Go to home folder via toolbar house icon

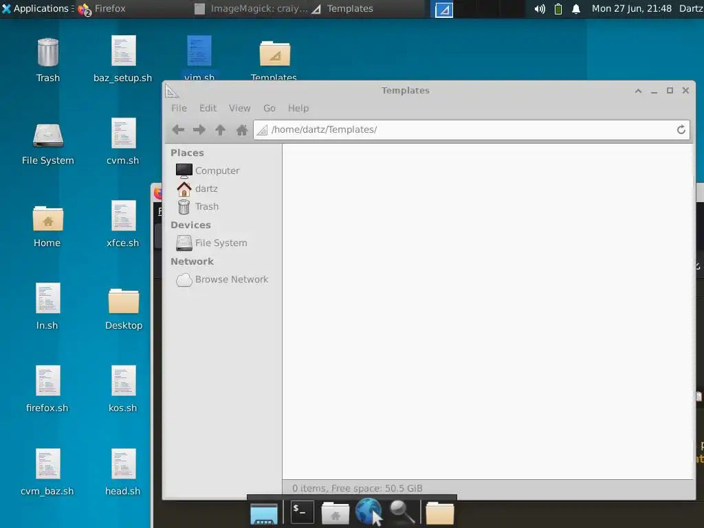[241, 130]
